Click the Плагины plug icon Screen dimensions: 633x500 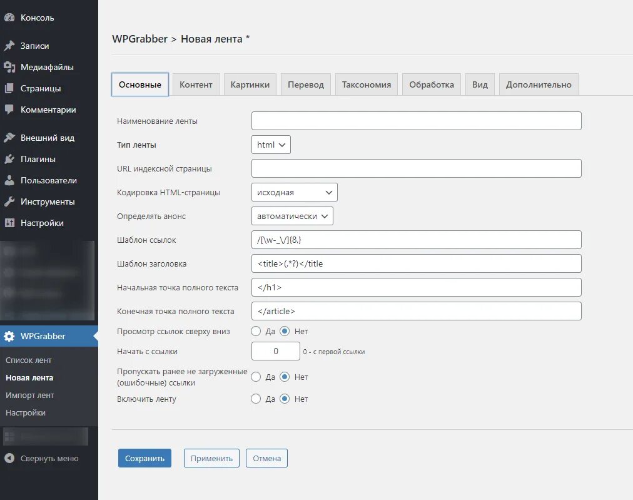coord(9,159)
